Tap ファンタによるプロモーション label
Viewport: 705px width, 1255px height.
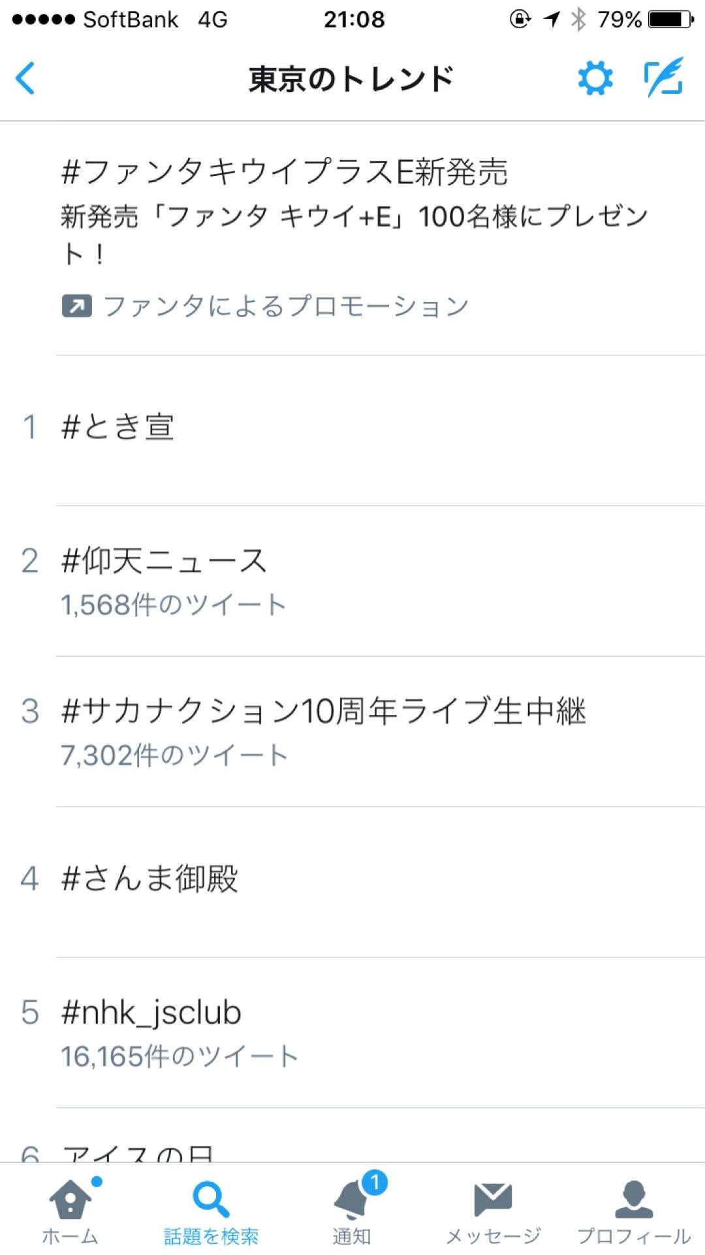click(286, 306)
